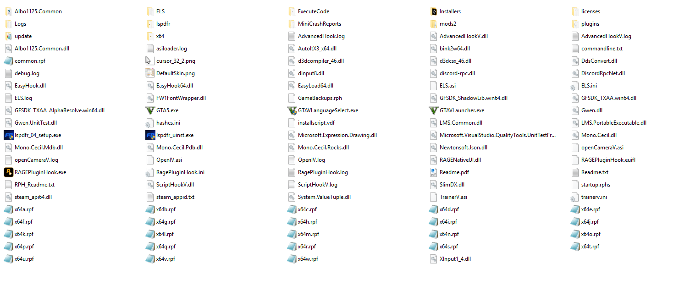
Task: Select the Logs folder name
Action: pyautogui.click(x=21, y=24)
